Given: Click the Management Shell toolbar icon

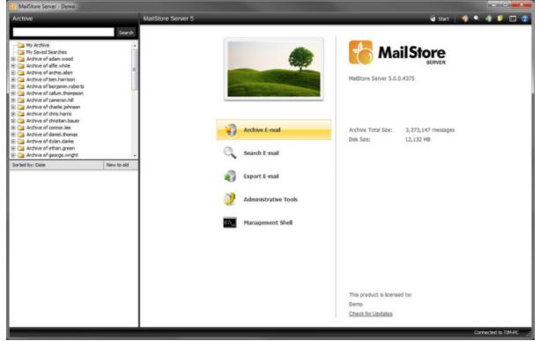Looking at the screenshot, I should point(513,19).
